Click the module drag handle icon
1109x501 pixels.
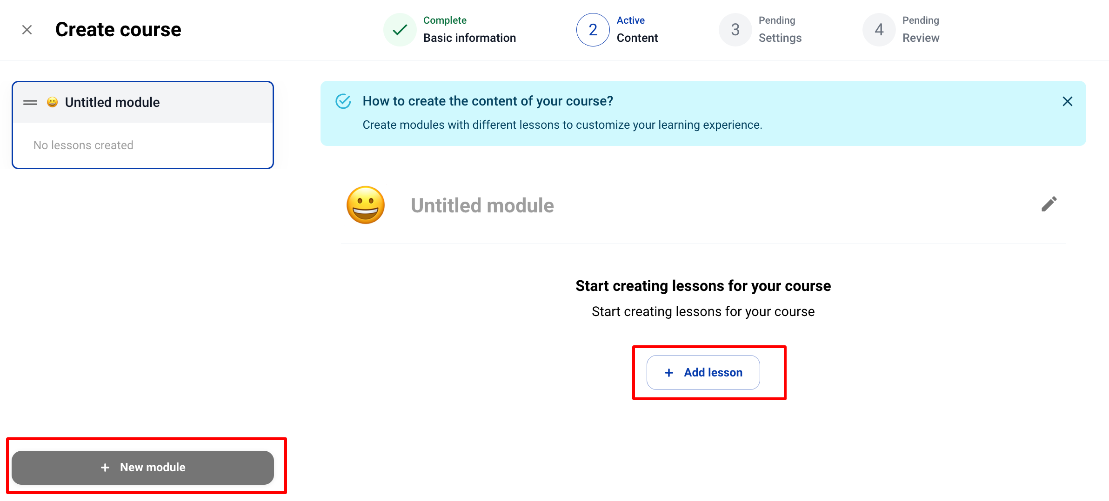(x=30, y=103)
